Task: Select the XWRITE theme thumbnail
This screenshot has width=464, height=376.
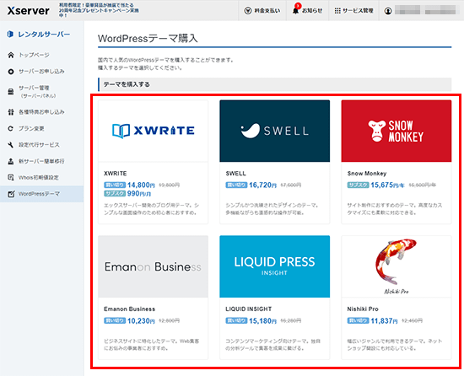Action: point(153,131)
